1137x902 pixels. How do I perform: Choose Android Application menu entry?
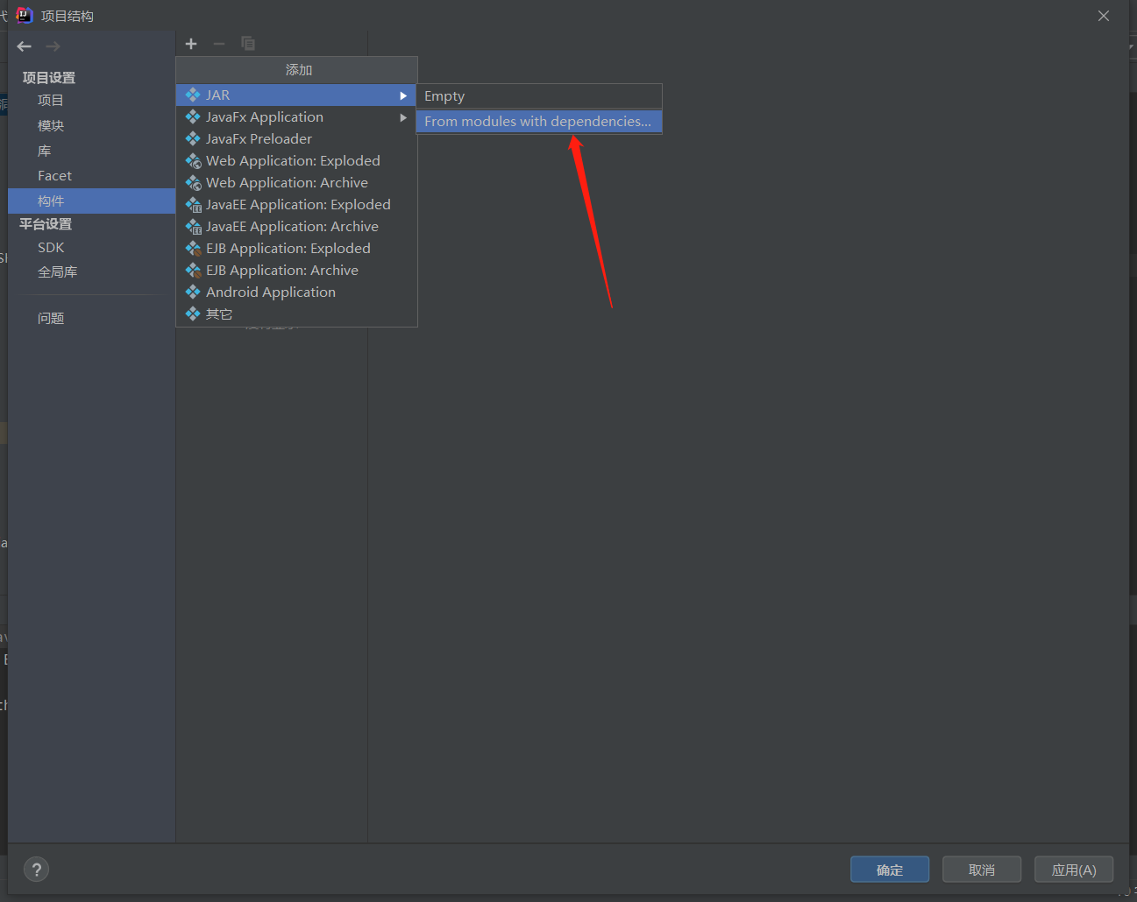point(296,292)
